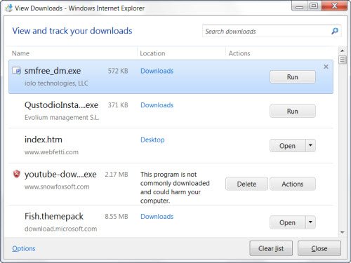
Task: Click the smfree_dm.exe file icon
Action: coord(17,70)
